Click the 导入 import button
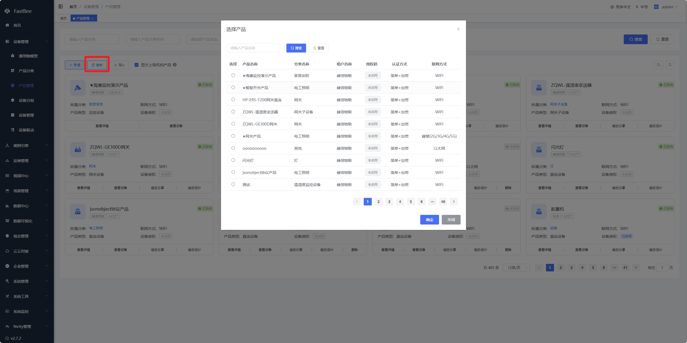 click(119, 65)
